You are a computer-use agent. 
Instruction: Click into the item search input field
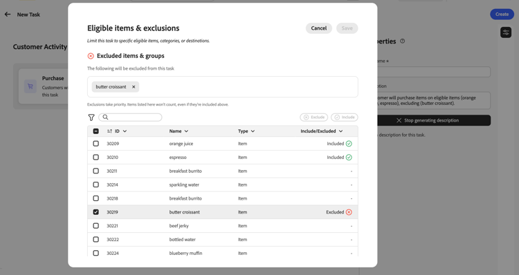(130, 117)
